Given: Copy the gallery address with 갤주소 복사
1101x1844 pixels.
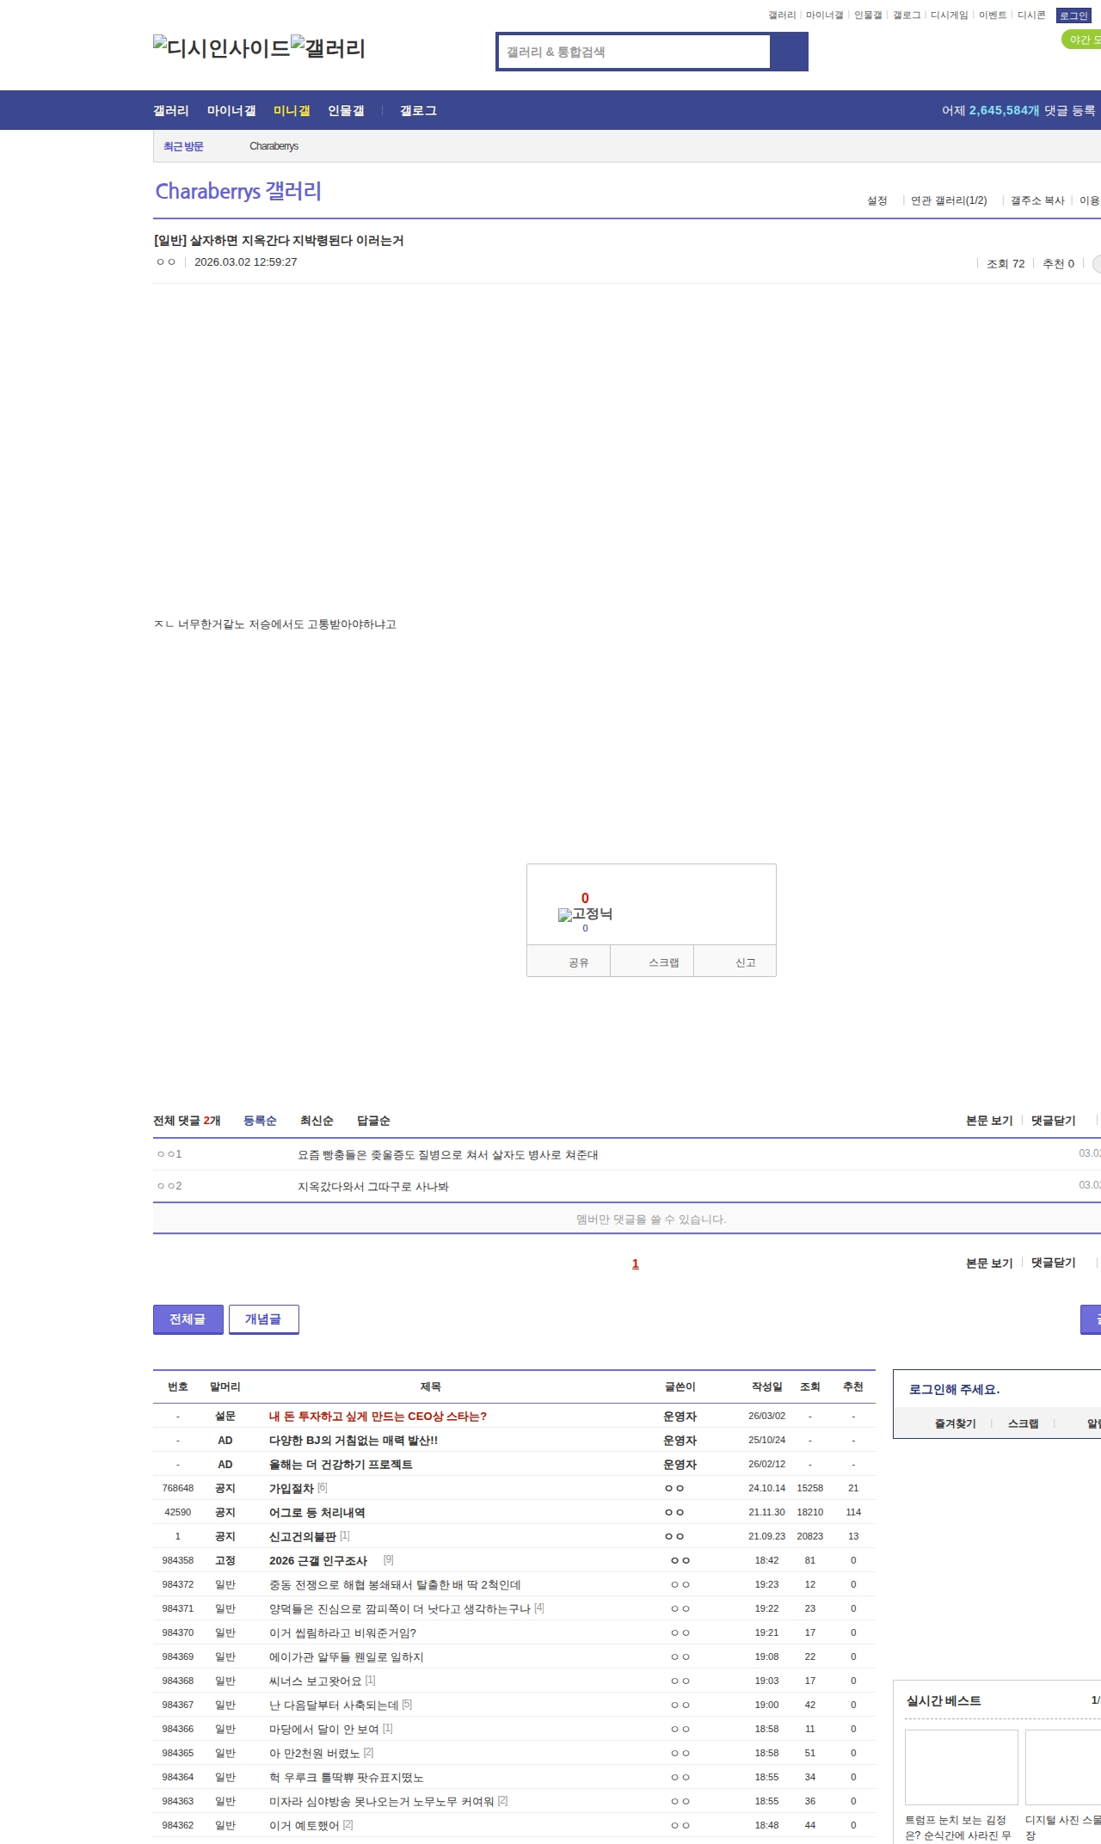Looking at the screenshot, I should tap(1036, 200).
